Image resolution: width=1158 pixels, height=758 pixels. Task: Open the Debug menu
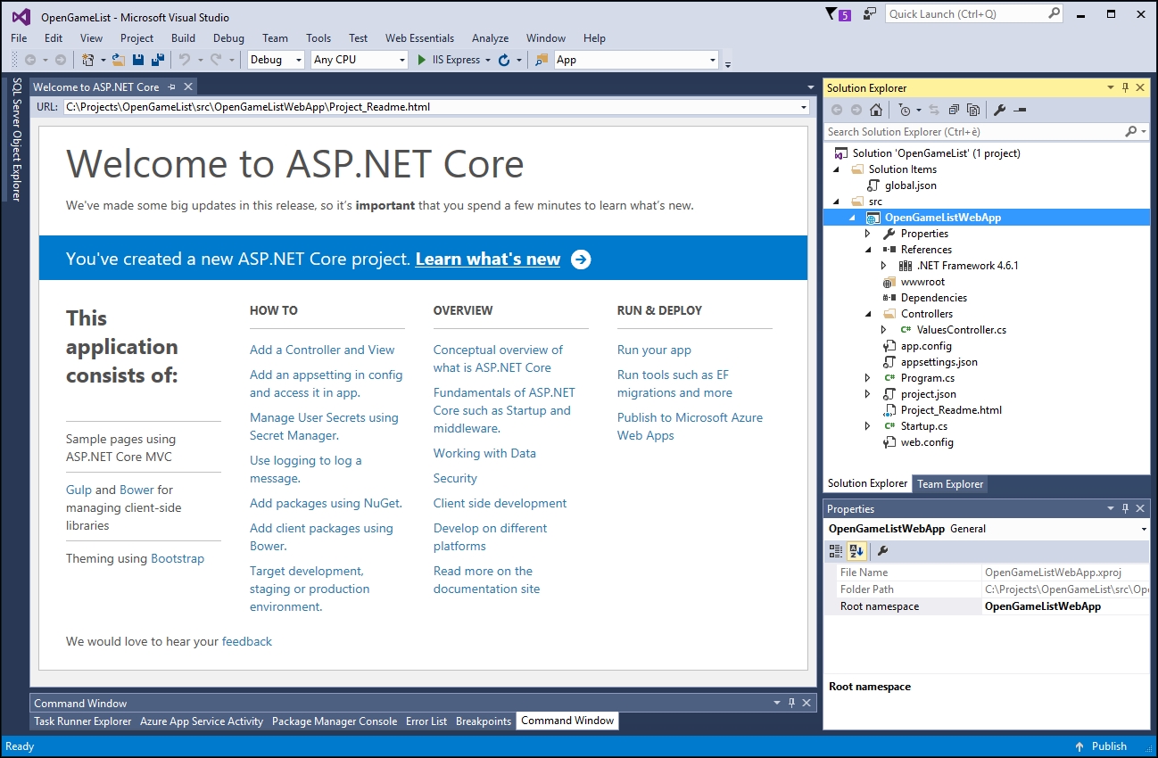pyautogui.click(x=228, y=38)
